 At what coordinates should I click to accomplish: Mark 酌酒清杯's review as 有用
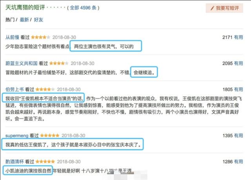(x=238, y=162)
